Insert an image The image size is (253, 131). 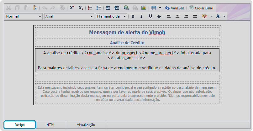[144, 8]
